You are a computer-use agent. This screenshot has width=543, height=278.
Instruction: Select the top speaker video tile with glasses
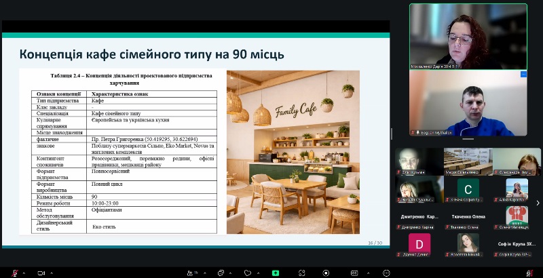[x=468, y=37]
